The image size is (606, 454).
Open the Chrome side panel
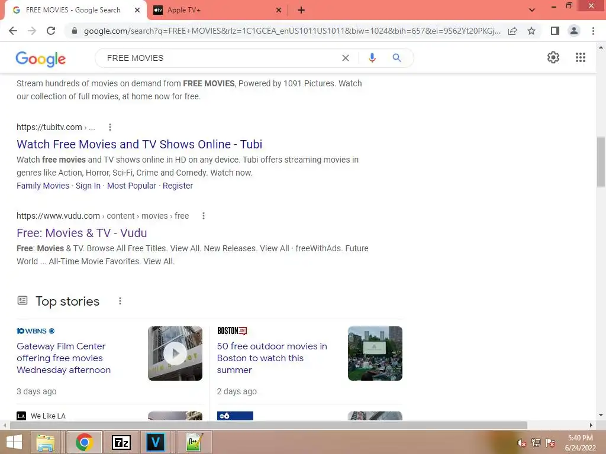[x=555, y=31]
